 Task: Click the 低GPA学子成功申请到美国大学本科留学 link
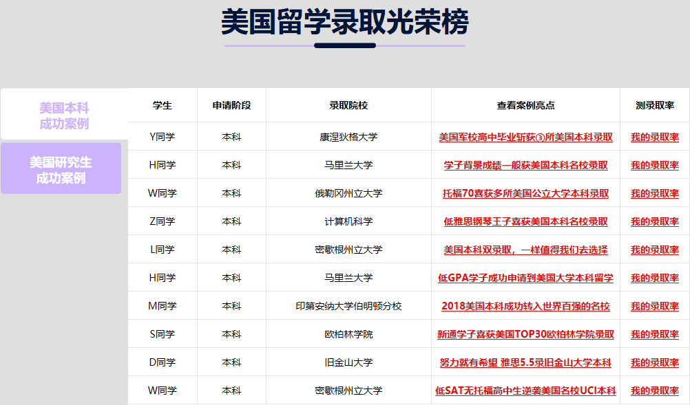[525, 278]
